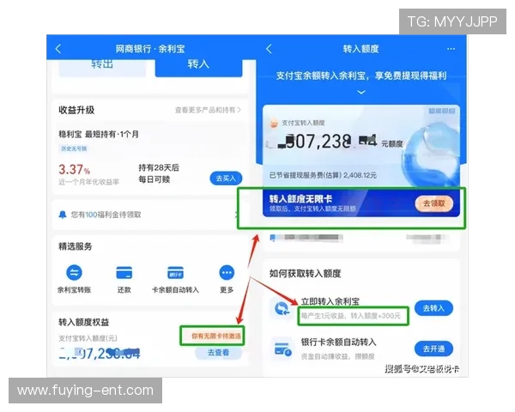Tap the bell icon beside 福利金 notice
The image size is (515, 412).
coord(63,215)
